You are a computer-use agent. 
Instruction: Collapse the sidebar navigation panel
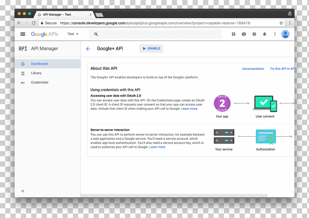23,191
